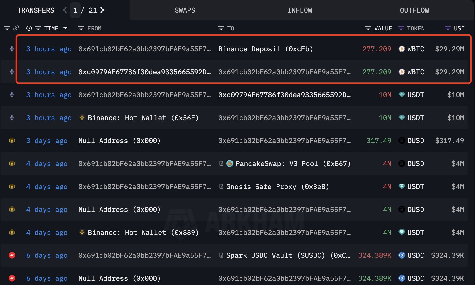Screen dimensions: 475x285
Task: Click '4 days ago' in PancakeSwap row
Action: [x=47, y=164]
